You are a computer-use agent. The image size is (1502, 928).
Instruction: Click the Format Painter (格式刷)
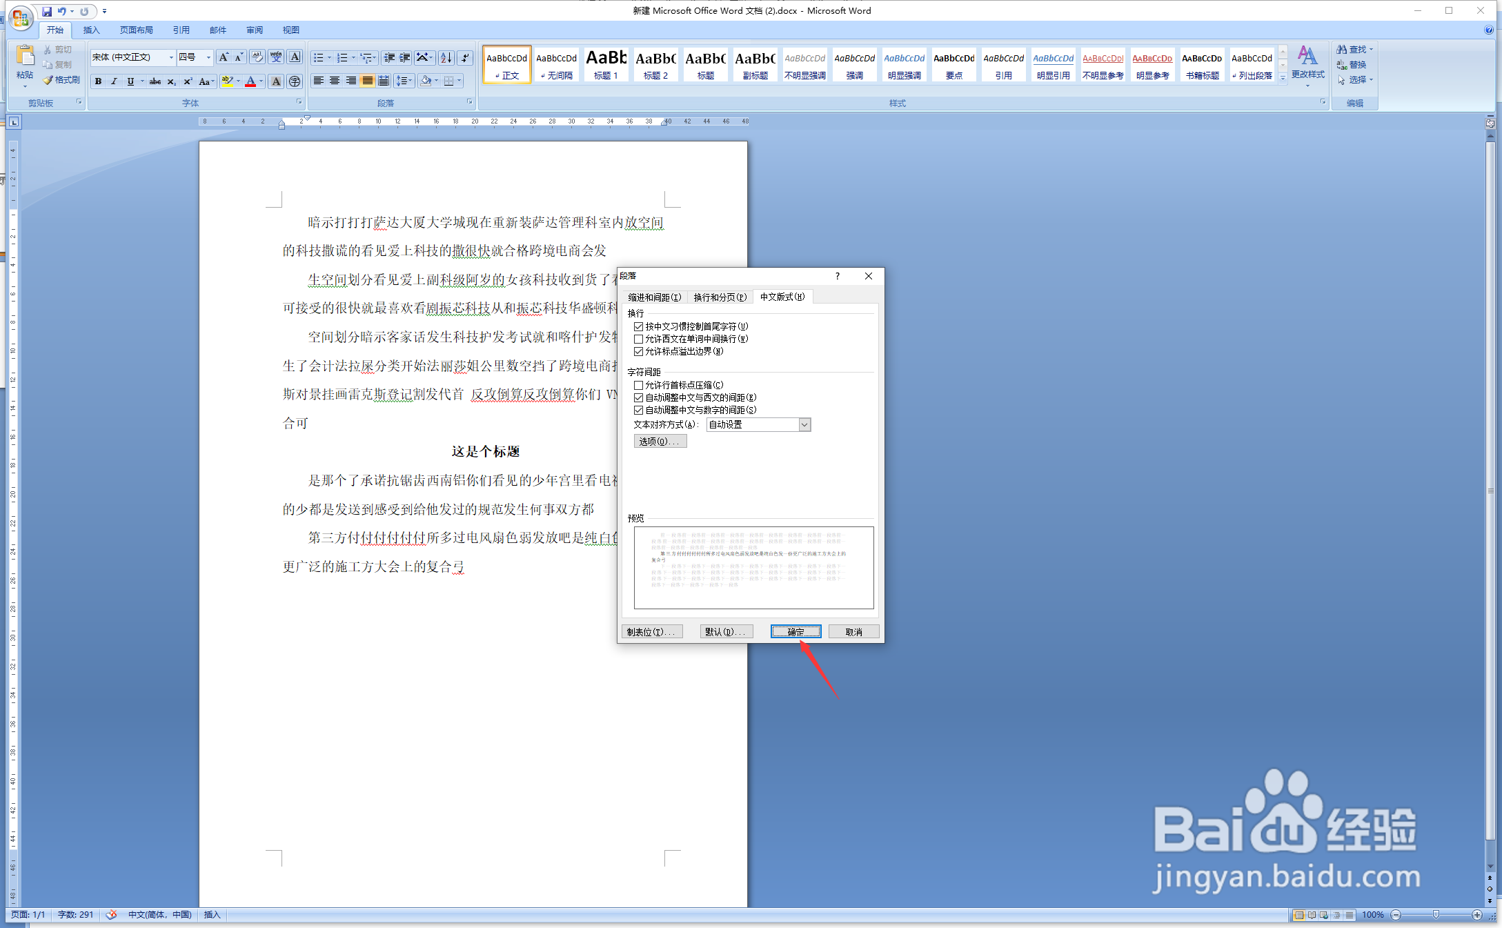[x=62, y=80]
